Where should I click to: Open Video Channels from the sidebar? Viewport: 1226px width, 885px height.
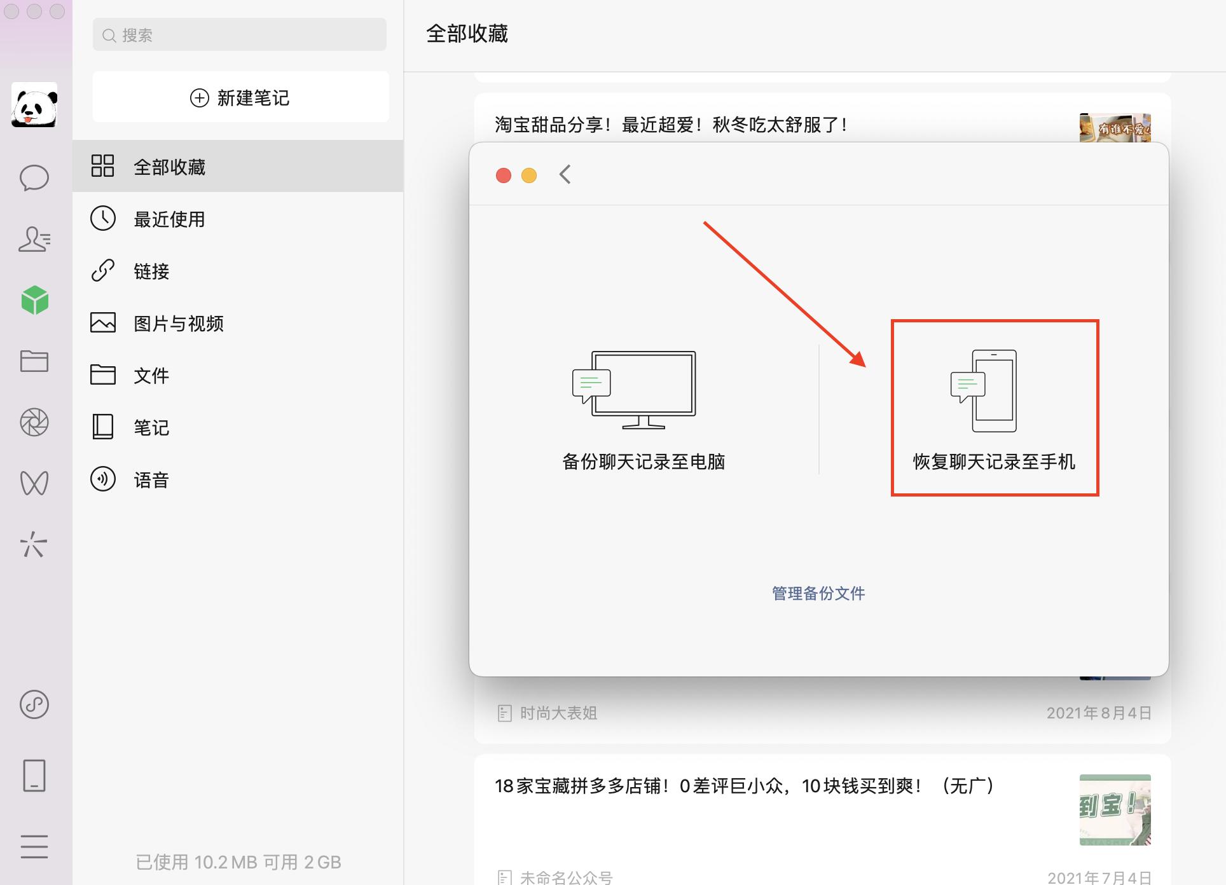coord(35,482)
